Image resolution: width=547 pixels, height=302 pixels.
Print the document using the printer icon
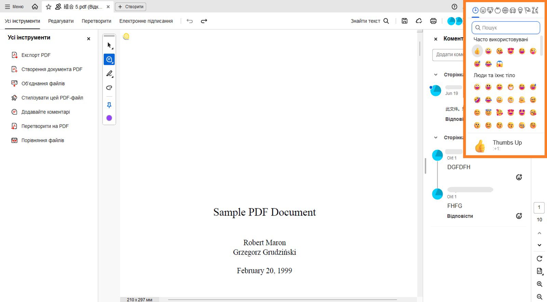pyautogui.click(x=433, y=21)
